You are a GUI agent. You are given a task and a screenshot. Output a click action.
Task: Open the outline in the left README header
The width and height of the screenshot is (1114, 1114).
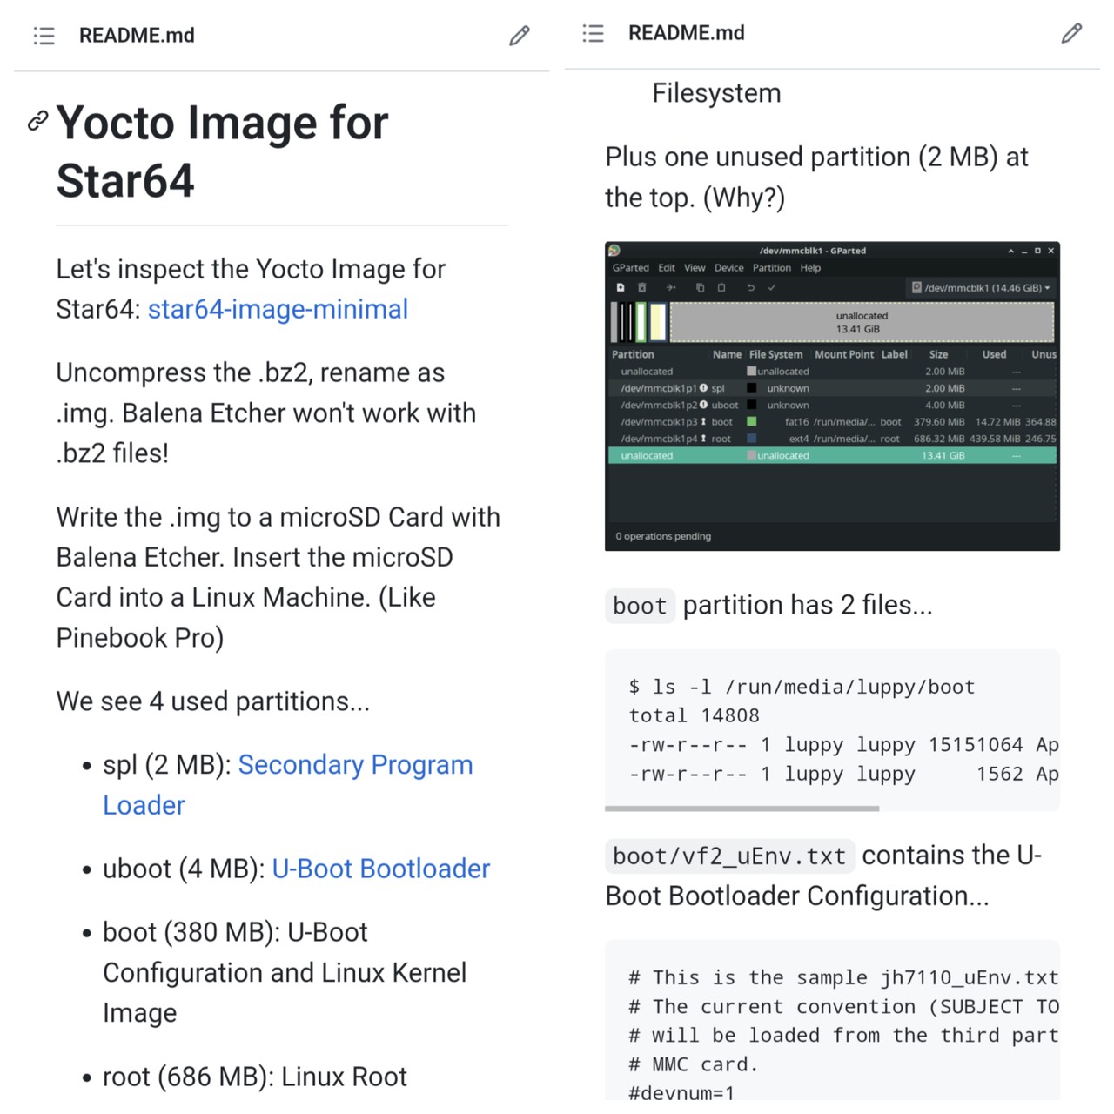click(x=44, y=36)
